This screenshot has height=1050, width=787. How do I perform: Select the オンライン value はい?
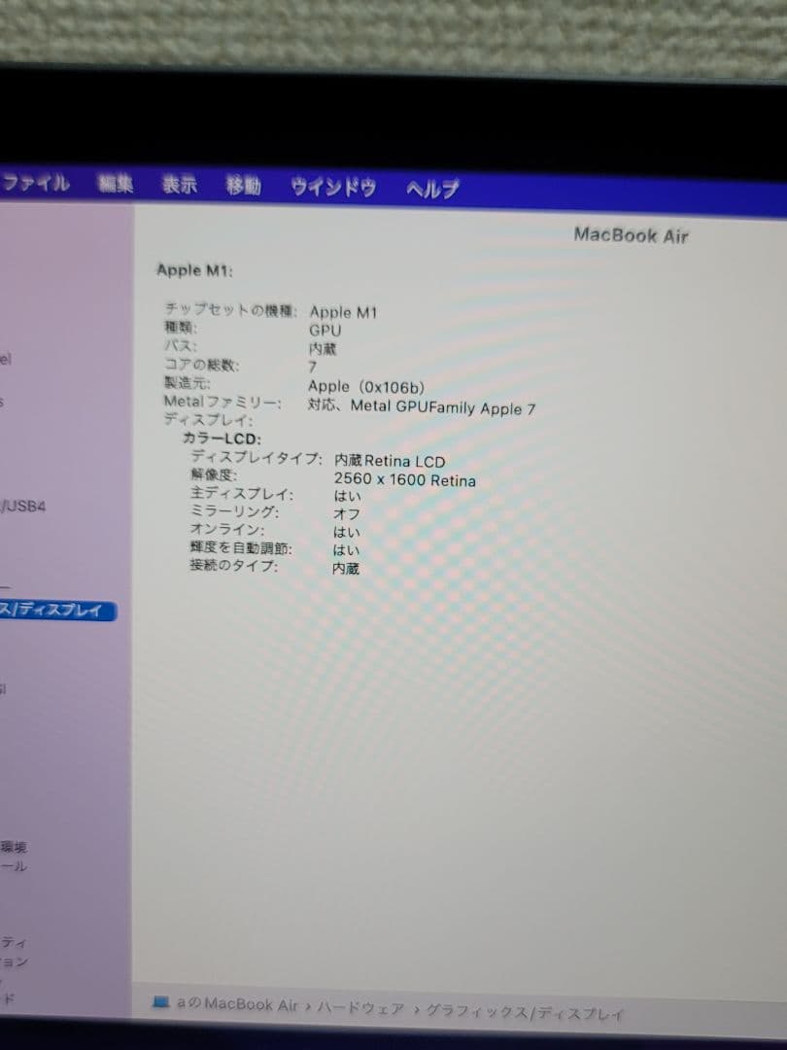[347, 533]
